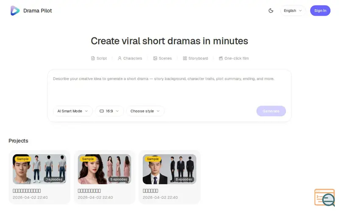
Task: Click the Drama Pilot logo icon
Action: tap(15, 11)
